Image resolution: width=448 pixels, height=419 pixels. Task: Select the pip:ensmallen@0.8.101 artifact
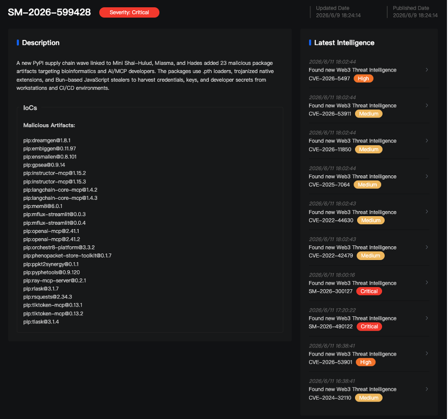[50, 157]
